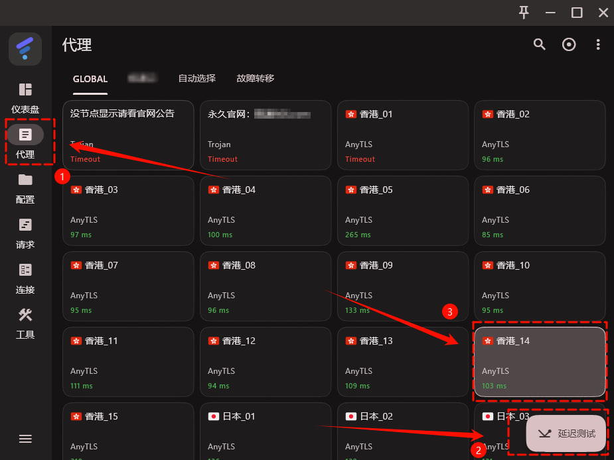Select the 香港_10 proxy card
614x460 pixels.
tap(540, 286)
